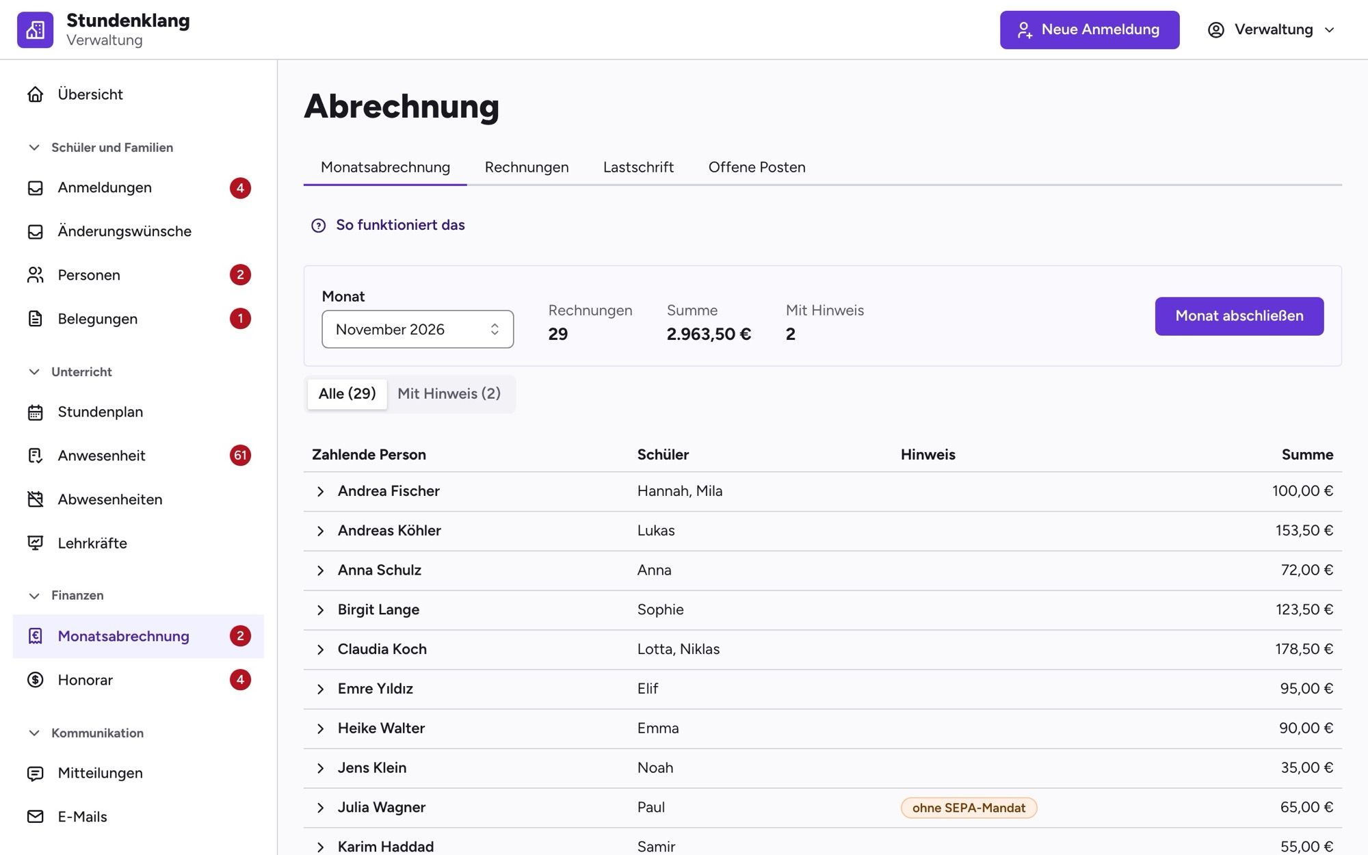
Task: Switch to the Rechnungen tab
Action: click(527, 167)
